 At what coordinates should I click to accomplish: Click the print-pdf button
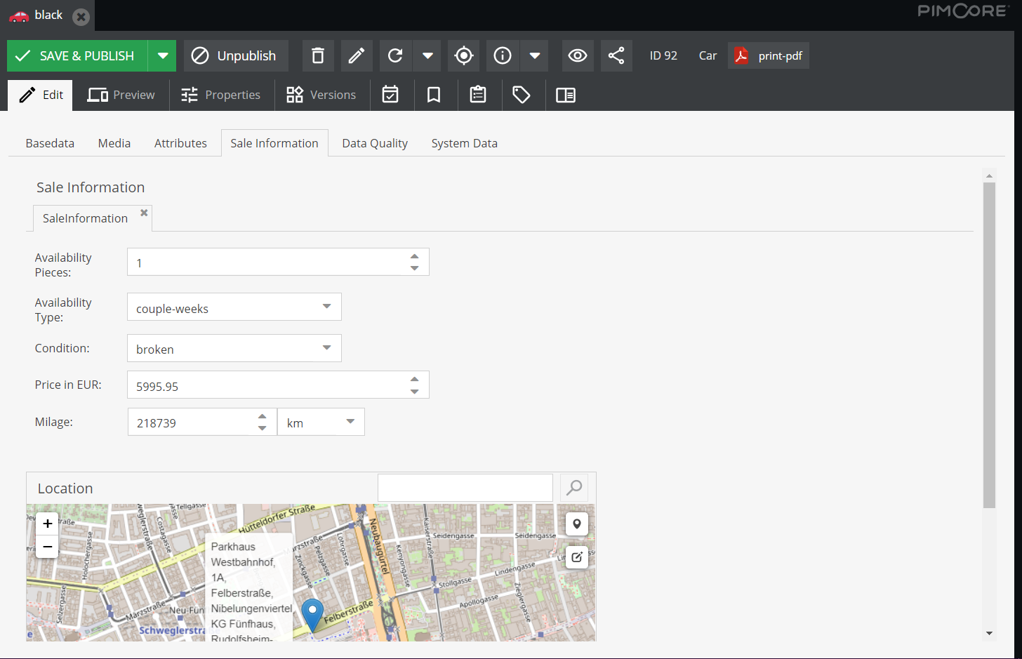coord(769,55)
